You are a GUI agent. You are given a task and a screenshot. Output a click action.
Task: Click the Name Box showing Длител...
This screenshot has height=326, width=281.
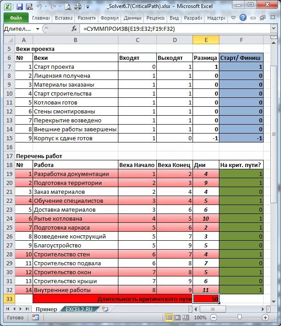19,29
